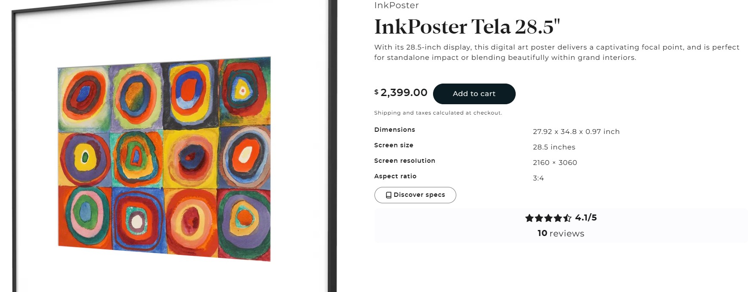Click the shipping and taxes note
The width and height of the screenshot is (752, 292).
click(438, 113)
